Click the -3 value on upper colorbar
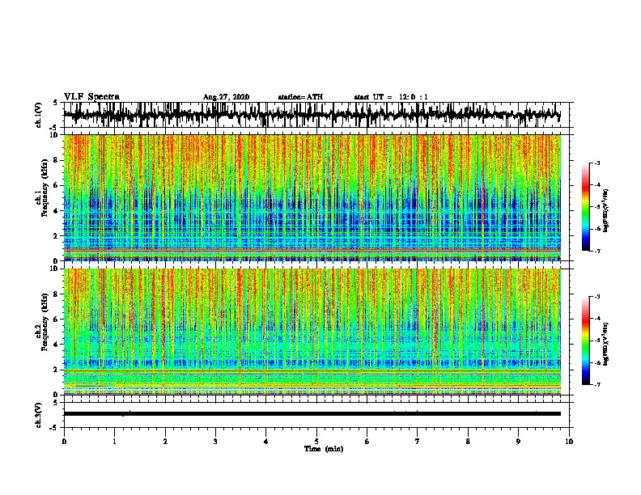The height and width of the screenshot is (495, 641). (x=597, y=163)
